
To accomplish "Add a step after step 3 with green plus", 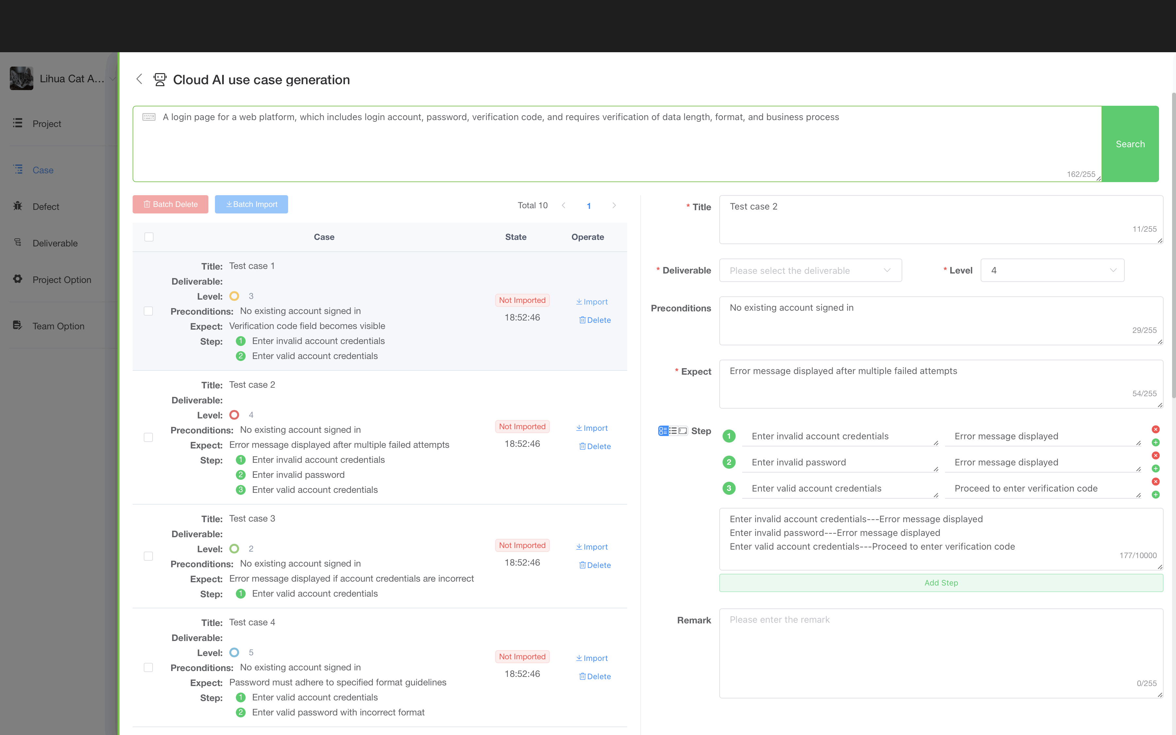I will [x=1155, y=495].
